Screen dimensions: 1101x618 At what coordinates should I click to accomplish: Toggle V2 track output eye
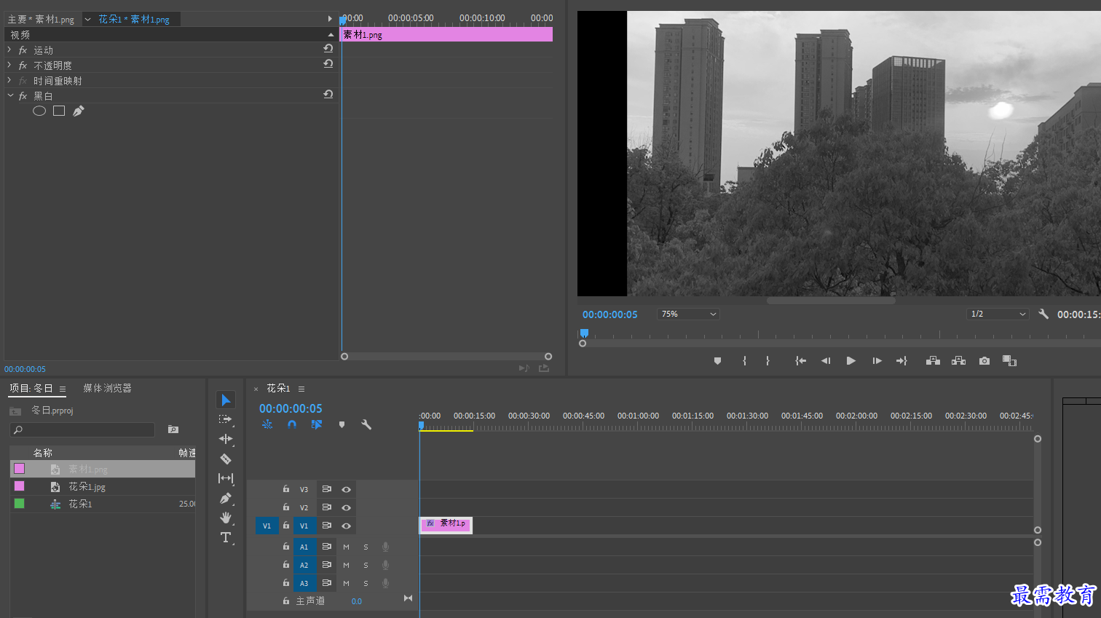pyautogui.click(x=347, y=507)
